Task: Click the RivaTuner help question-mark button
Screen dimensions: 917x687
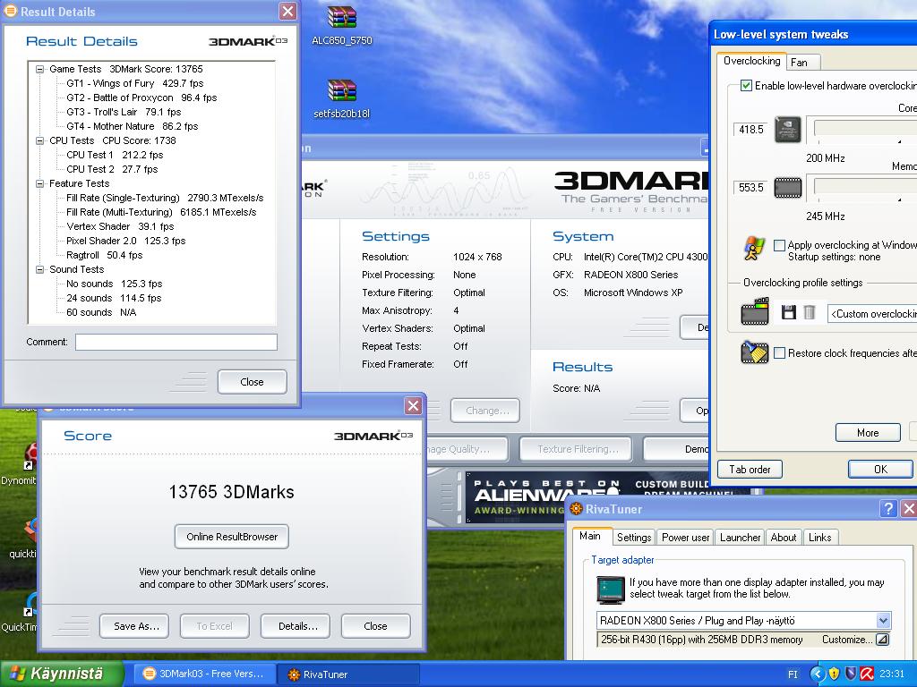Action: [887, 509]
